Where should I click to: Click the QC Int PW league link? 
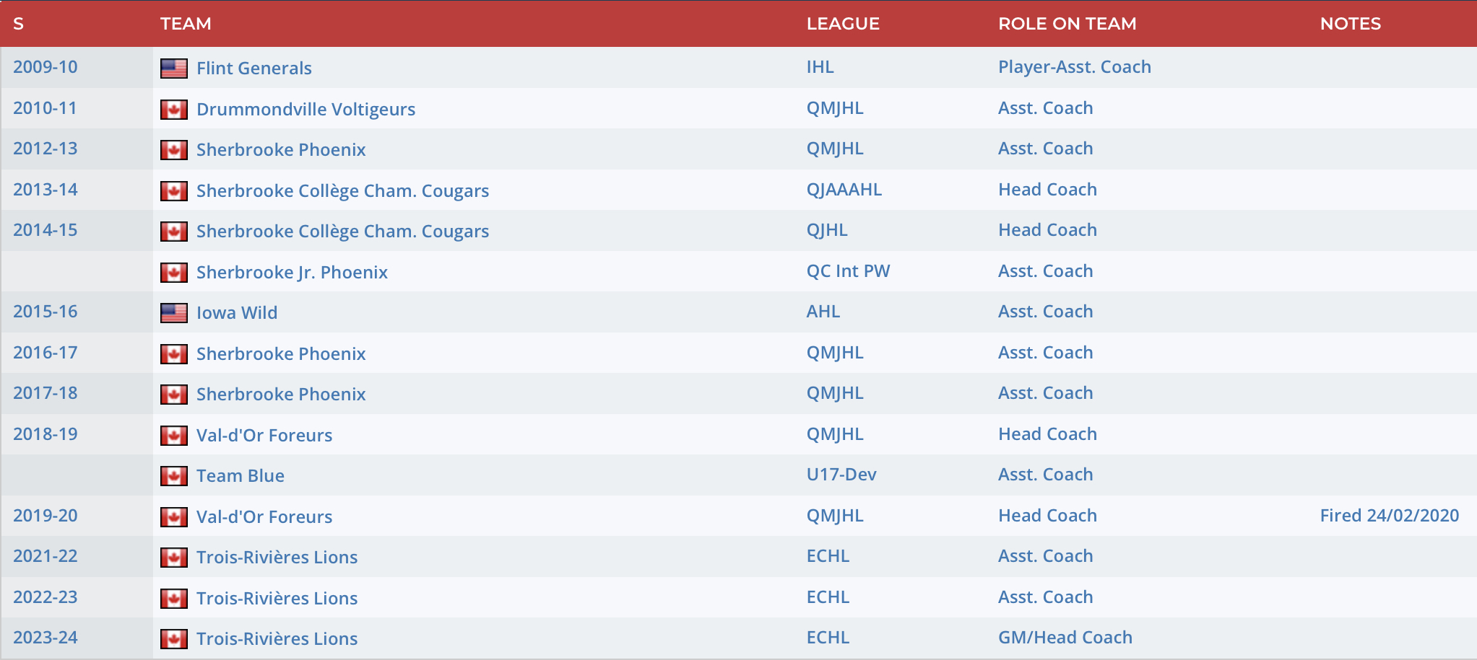click(x=848, y=271)
